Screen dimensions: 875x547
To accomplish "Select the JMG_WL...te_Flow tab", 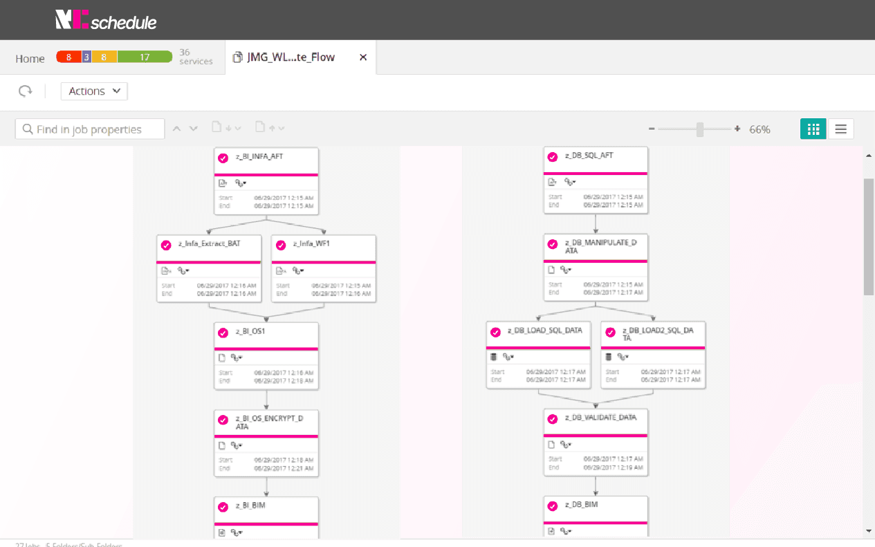I will [x=291, y=57].
